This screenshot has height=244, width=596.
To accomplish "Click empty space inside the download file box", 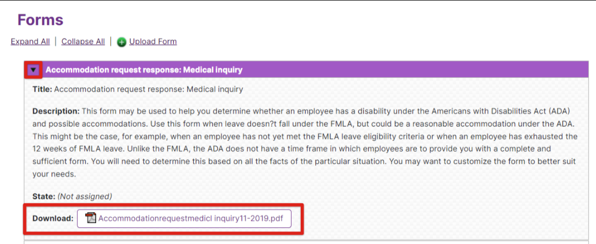I will [x=286, y=218].
